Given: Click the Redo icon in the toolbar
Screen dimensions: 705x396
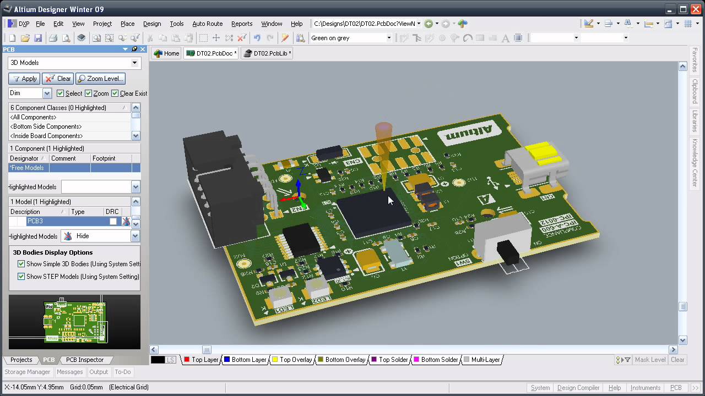Looking at the screenshot, I should pos(270,37).
